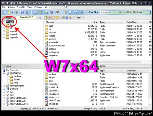Click the image list horizontal scrollbar
153x116 pixels.
98,61
